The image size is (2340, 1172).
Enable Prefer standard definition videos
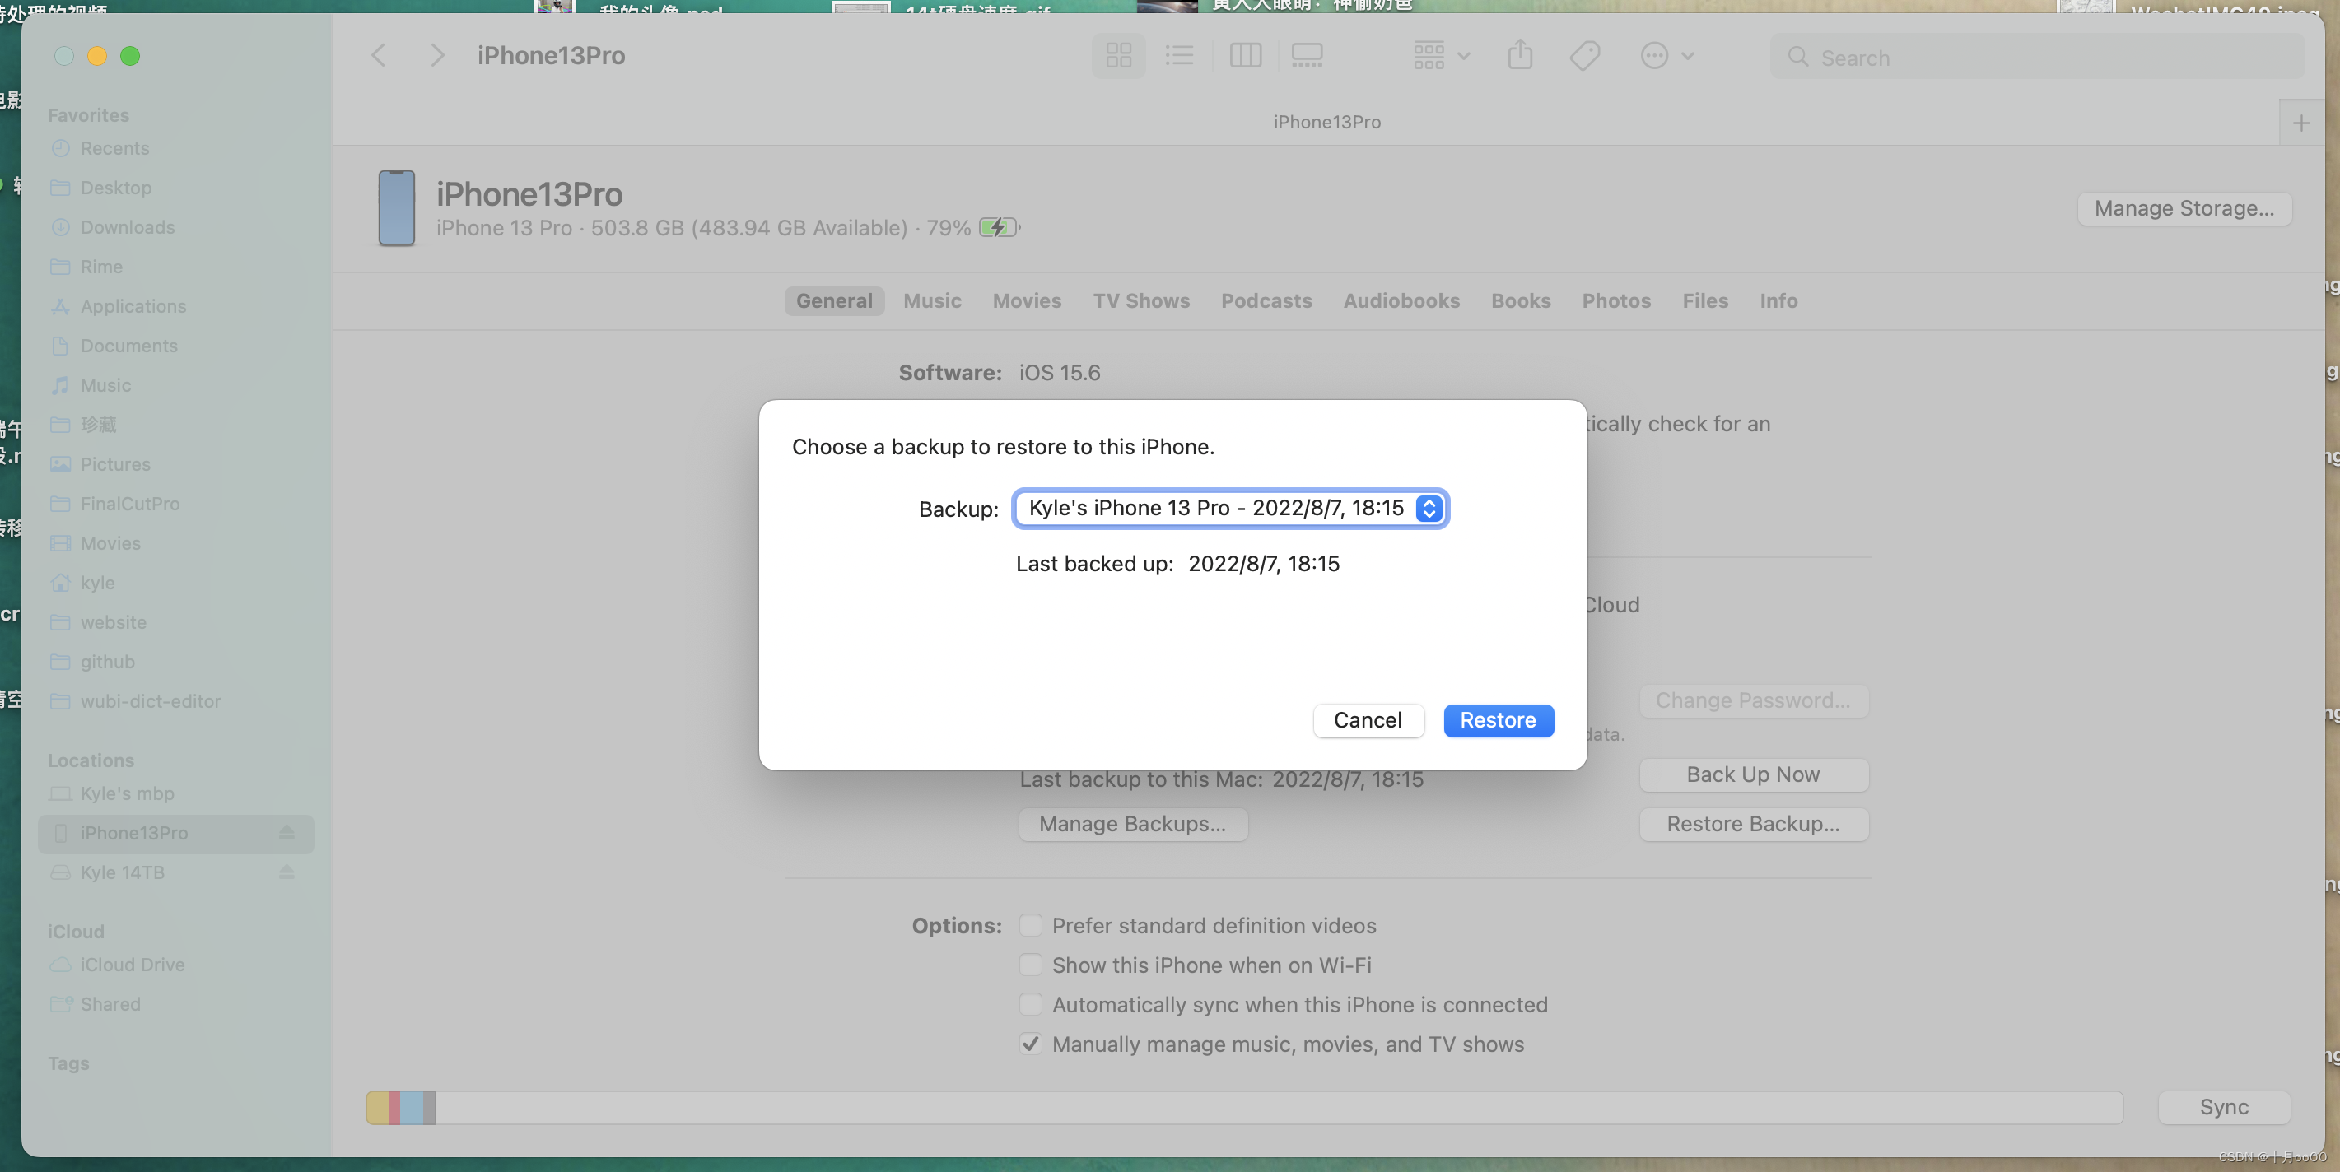(1030, 925)
